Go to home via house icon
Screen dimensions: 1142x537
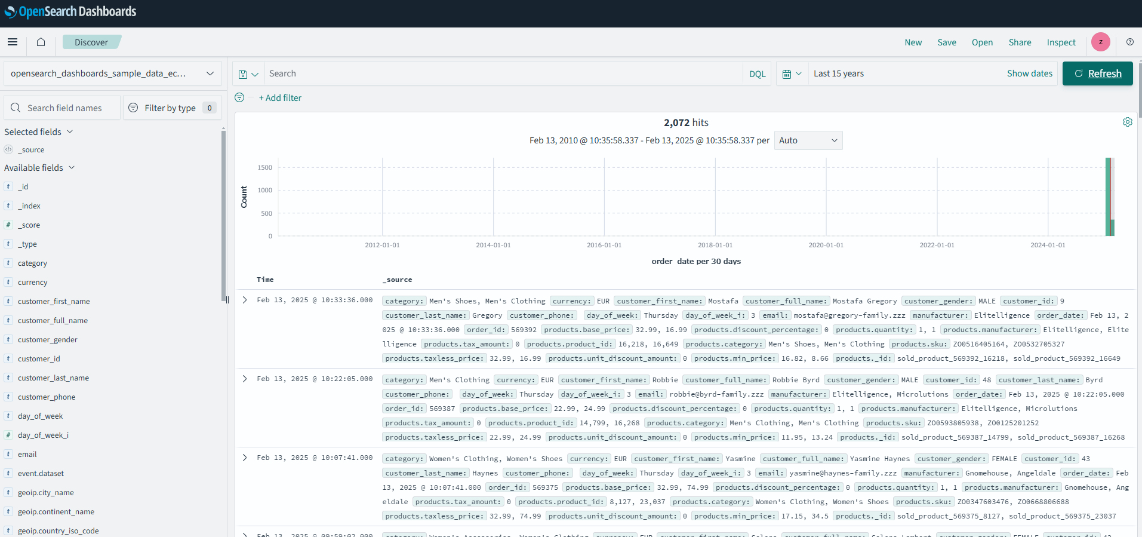[41, 42]
